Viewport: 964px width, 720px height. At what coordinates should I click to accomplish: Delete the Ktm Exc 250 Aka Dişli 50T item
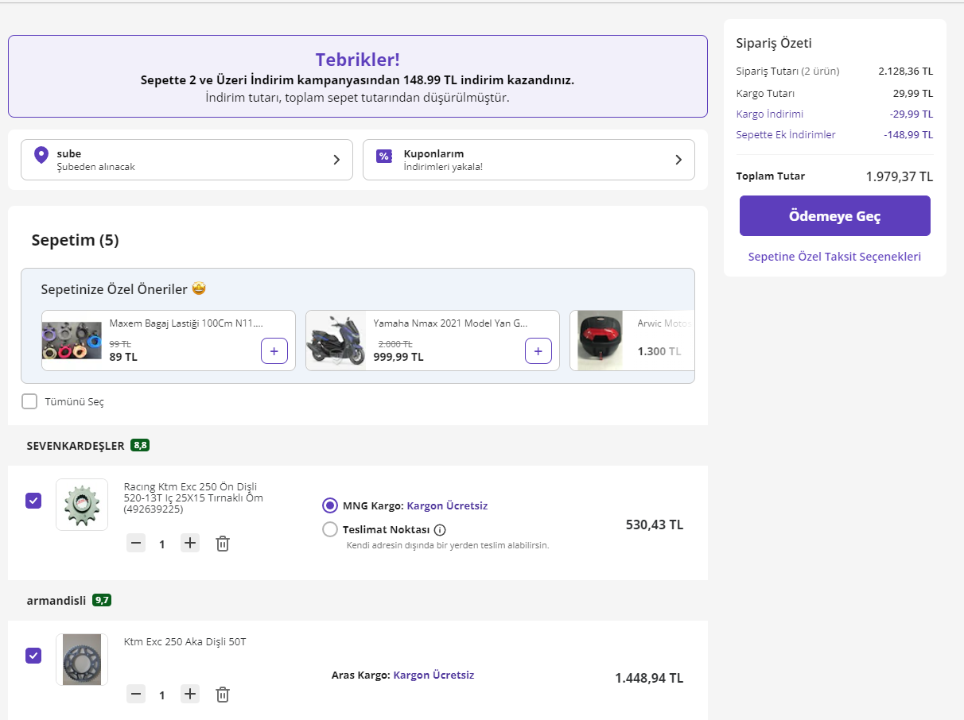223,695
